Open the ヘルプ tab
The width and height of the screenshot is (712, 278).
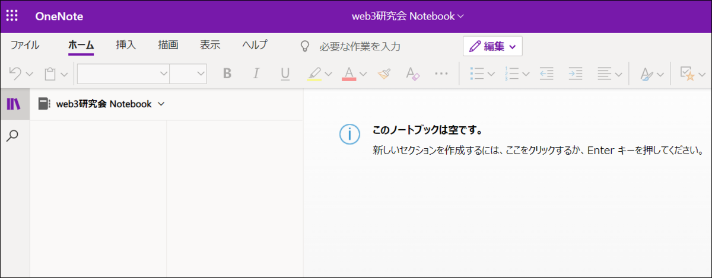[x=255, y=45]
